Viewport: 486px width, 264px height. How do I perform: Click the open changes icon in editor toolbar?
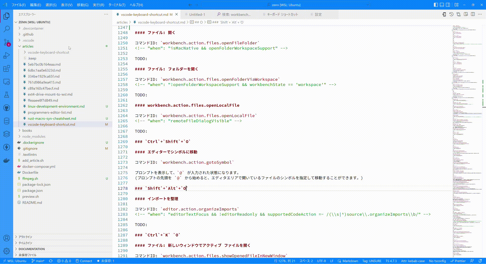tap(458, 14)
